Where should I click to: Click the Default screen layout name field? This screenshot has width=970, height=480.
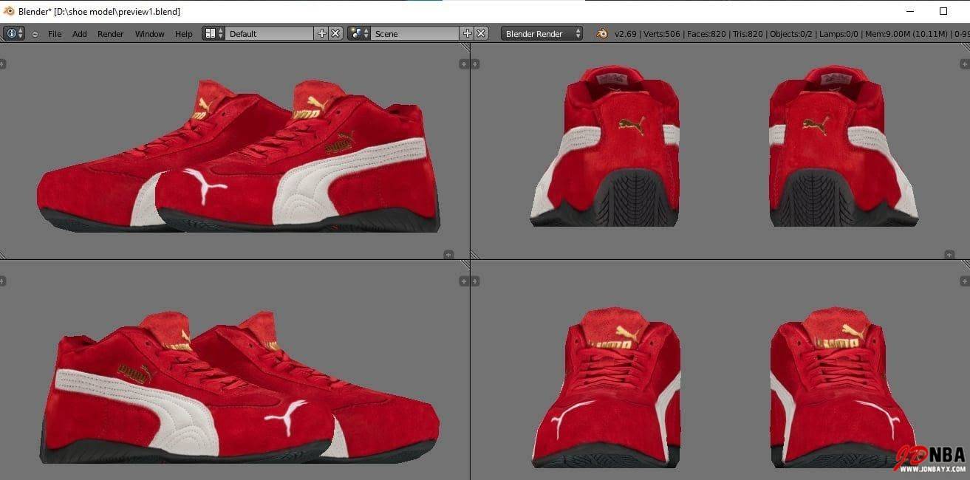(x=270, y=33)
